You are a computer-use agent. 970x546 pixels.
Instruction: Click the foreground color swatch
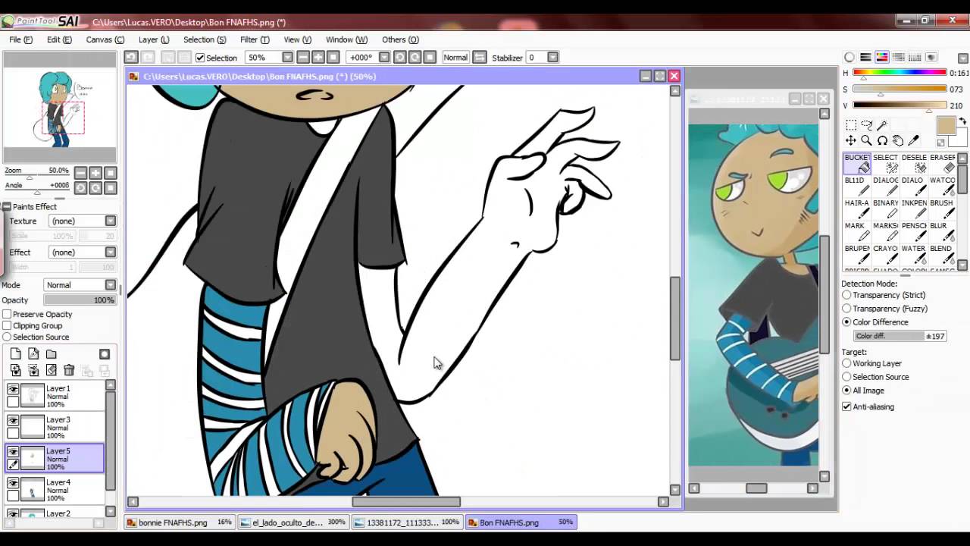(946, 127)
